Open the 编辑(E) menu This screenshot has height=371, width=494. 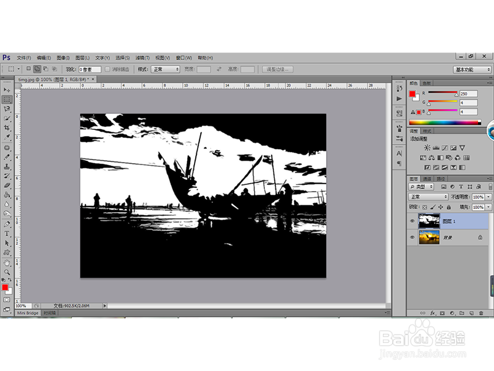click(x=44, y=58)
